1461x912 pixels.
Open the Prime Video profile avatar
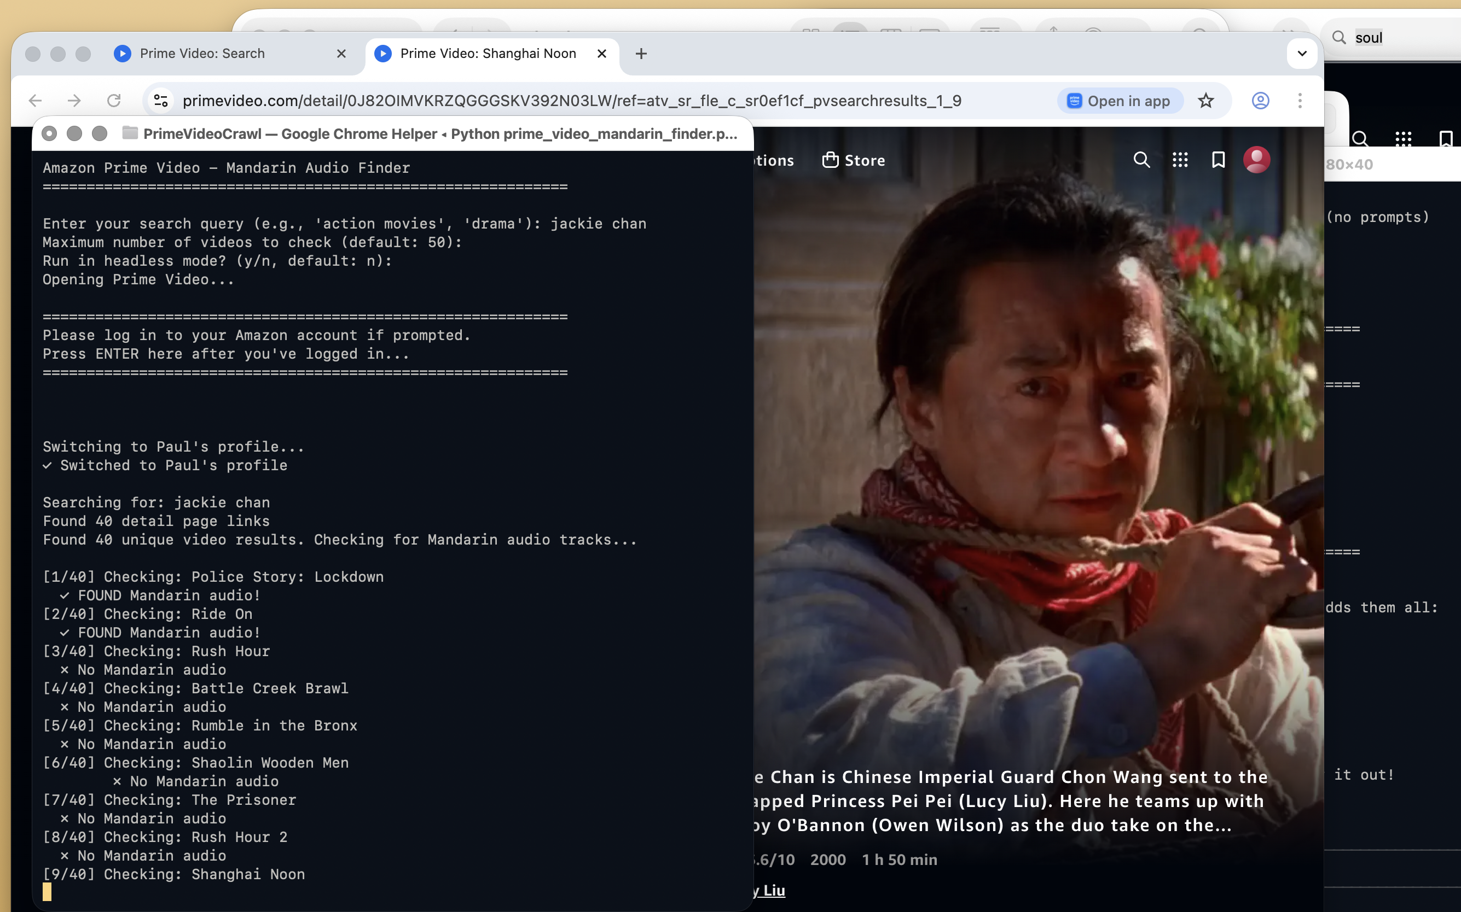tap(1256, 159)
